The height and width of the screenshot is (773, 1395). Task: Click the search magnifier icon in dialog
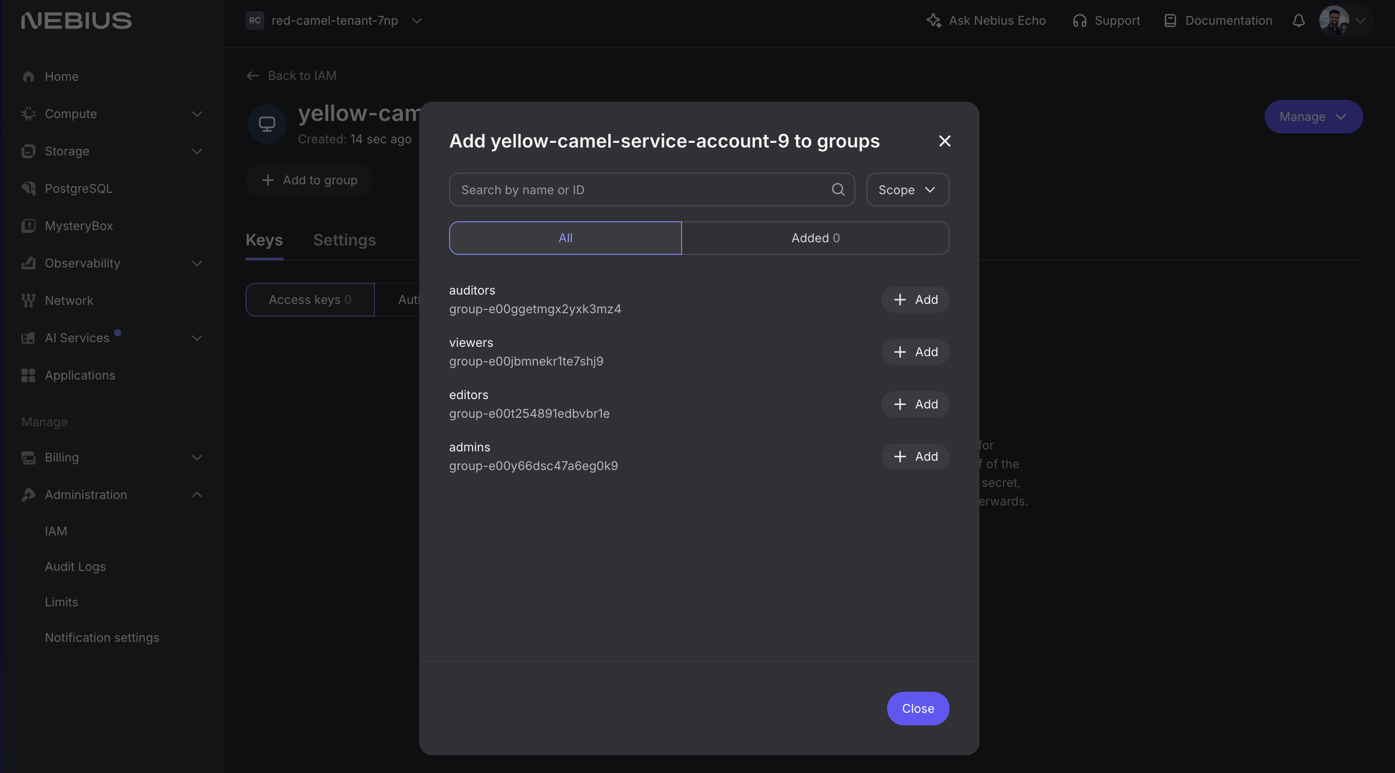838,190
